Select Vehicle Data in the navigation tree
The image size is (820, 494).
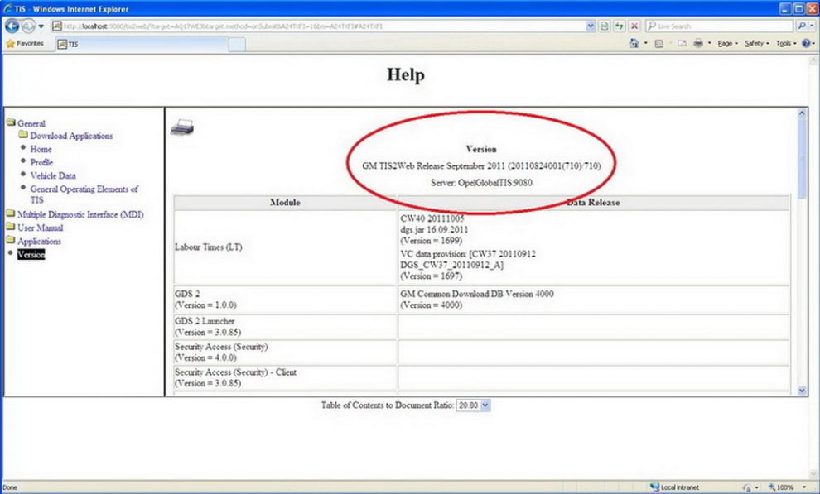point(52,175)
